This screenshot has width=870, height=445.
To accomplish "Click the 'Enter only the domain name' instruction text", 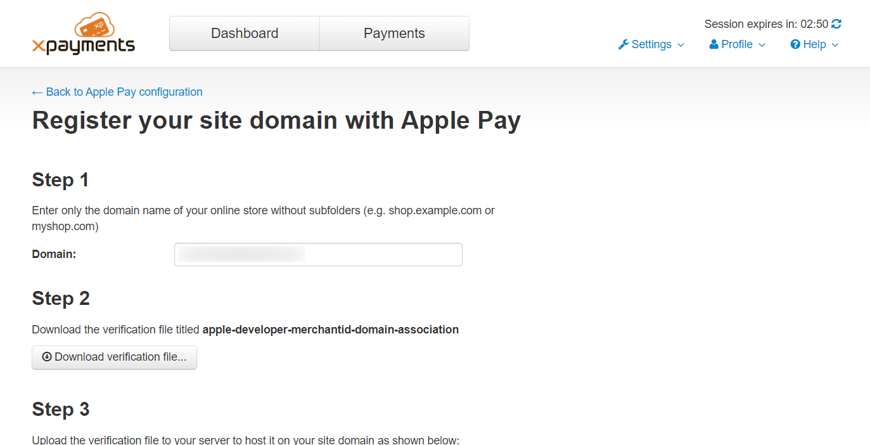I will 263,218.
